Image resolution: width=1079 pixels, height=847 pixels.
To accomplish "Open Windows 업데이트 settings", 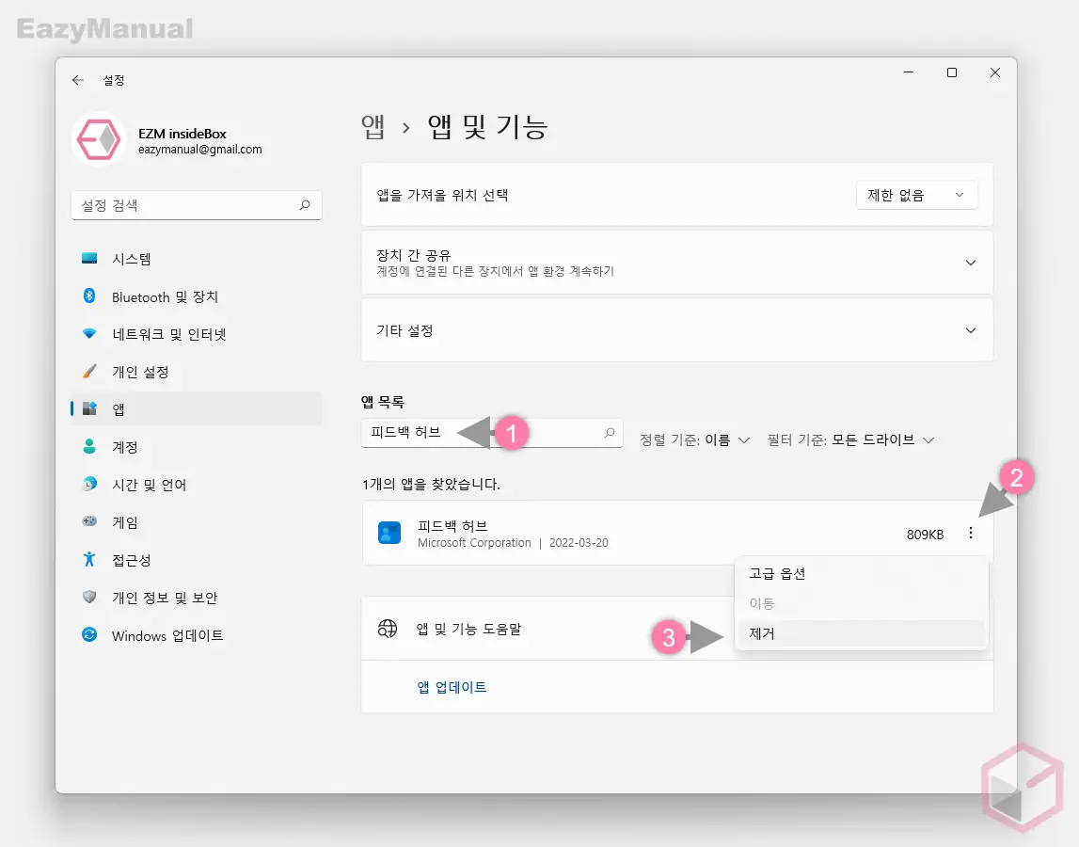I will (x=169, y=635).
